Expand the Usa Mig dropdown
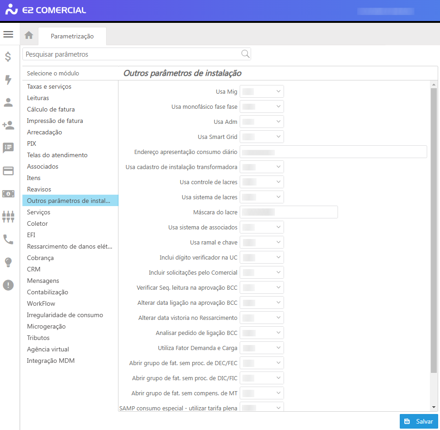The width and height of the screenshot is (440, 430). [x=262, y=92]
